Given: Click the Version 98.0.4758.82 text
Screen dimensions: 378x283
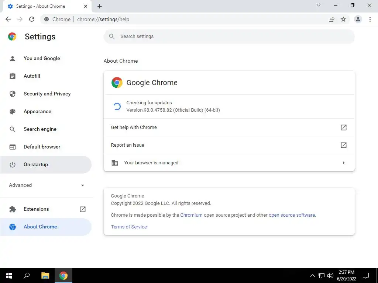Looking at the screenshot, I should point(173,110).
